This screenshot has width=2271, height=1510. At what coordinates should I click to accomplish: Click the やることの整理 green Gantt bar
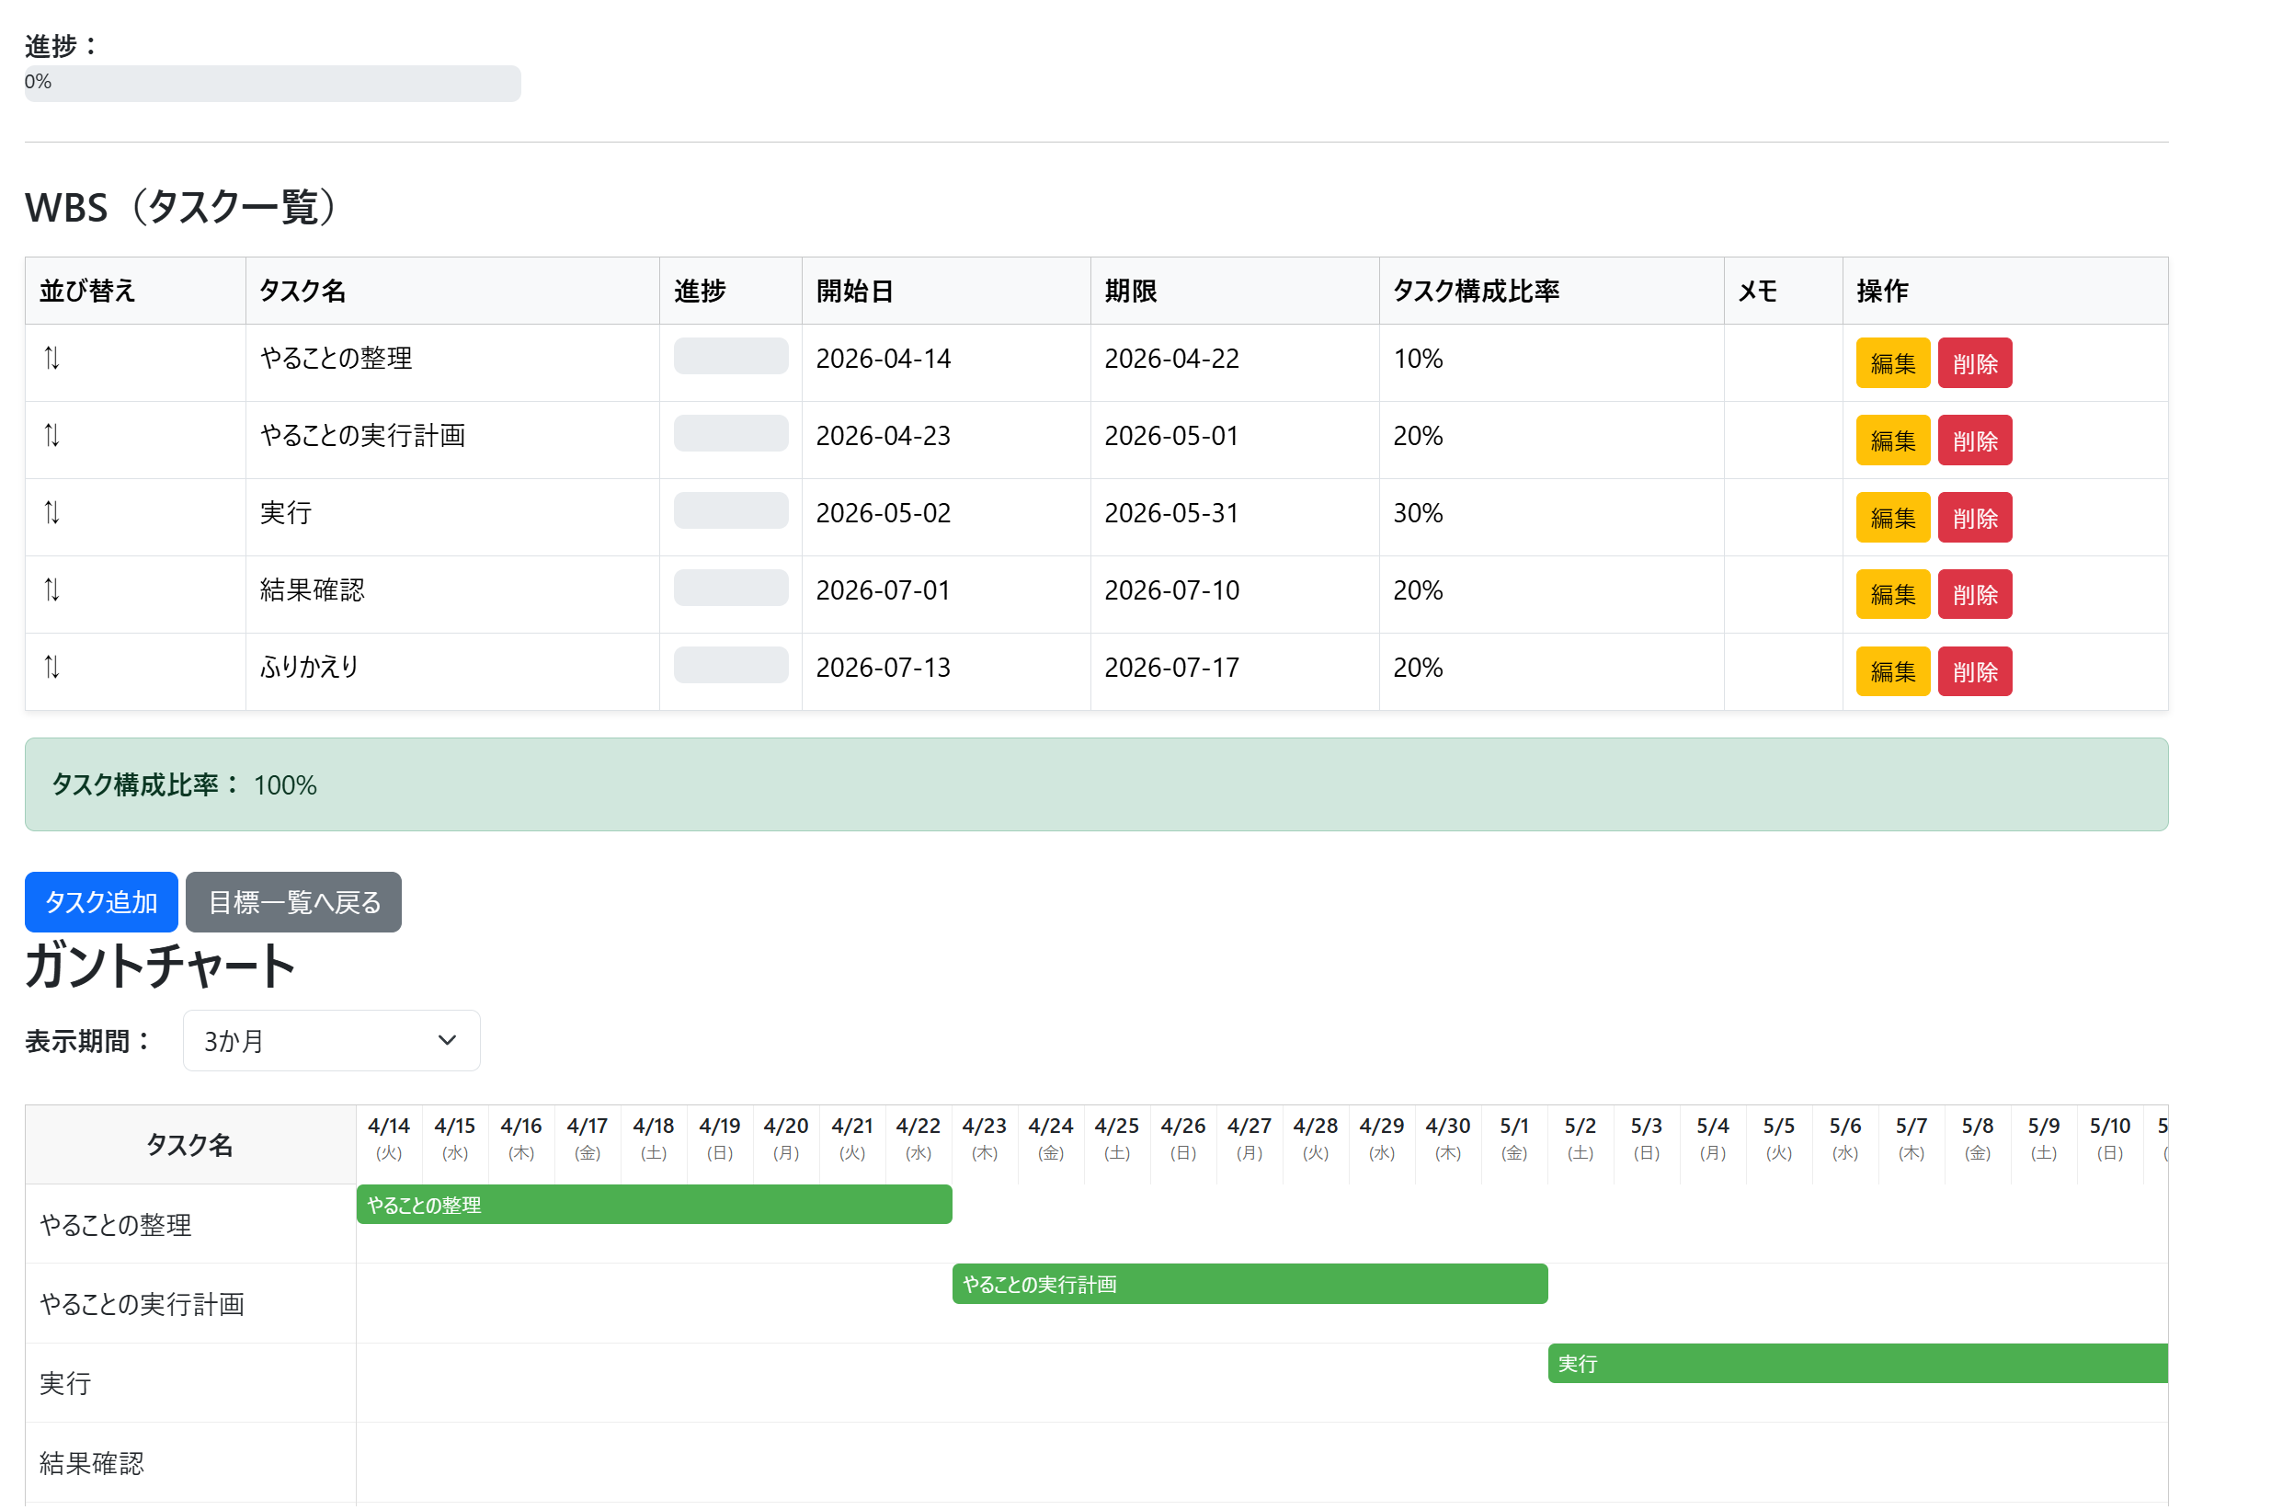click(654, 1205)
